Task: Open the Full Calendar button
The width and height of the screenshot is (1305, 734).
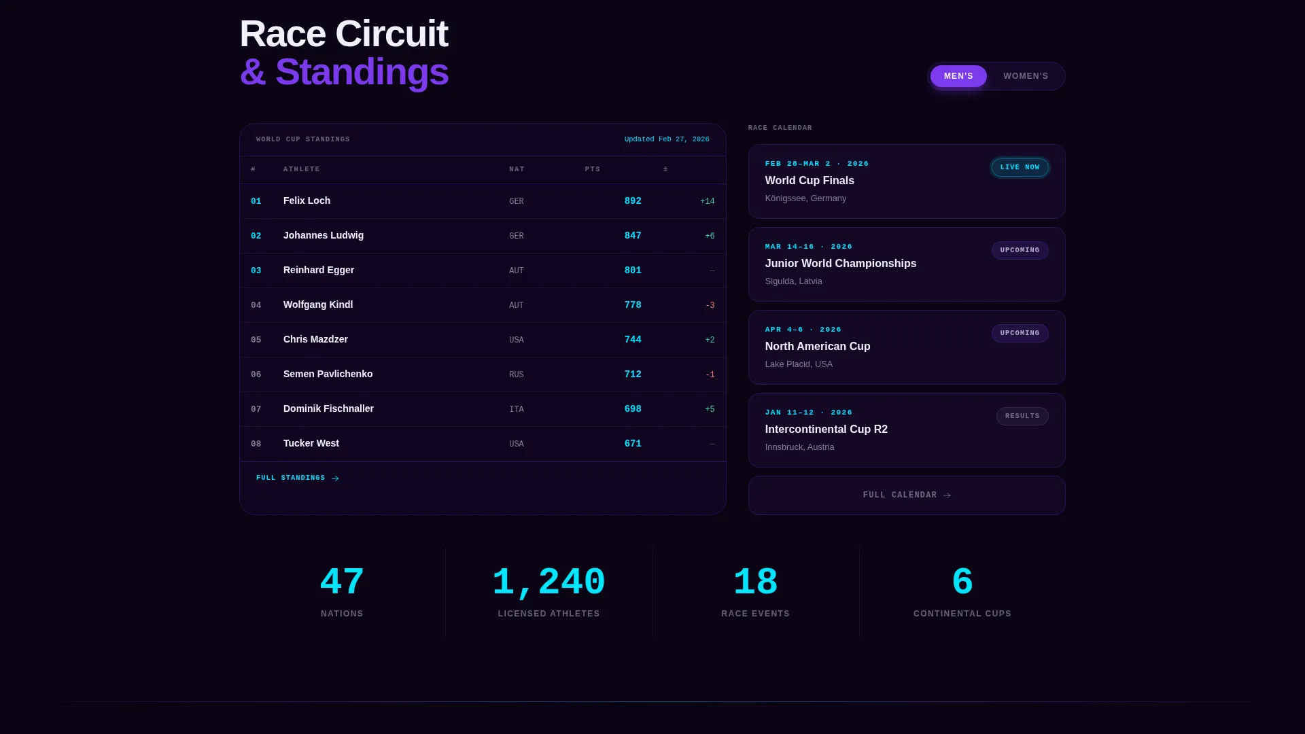Action: coord(907,495)
